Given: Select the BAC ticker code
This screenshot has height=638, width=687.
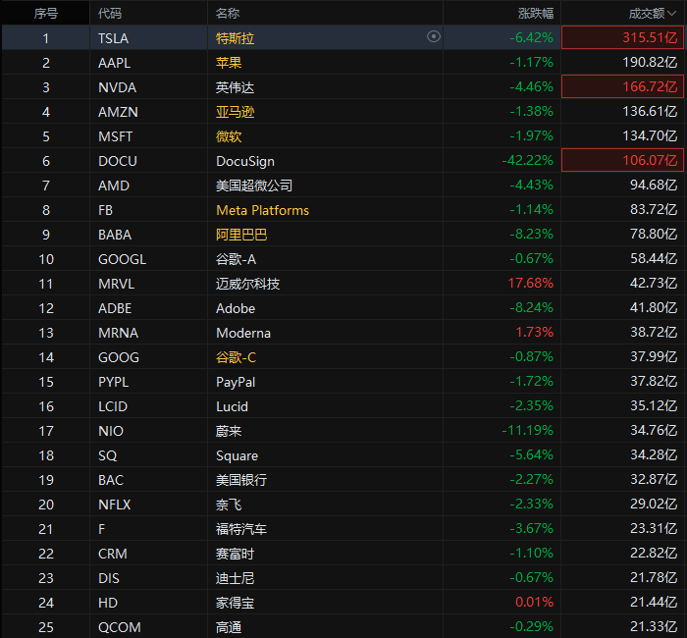Looking at the screenshot, I should coord(110,480).
